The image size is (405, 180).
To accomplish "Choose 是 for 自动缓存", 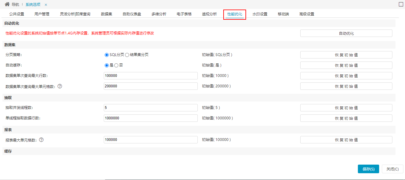I will [x=107, y=65].
